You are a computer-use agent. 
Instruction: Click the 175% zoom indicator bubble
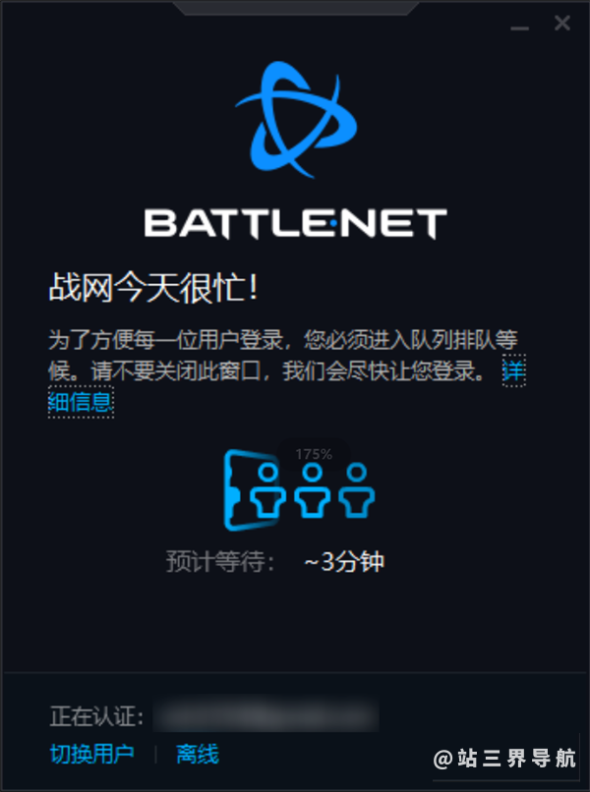[314, 454]
